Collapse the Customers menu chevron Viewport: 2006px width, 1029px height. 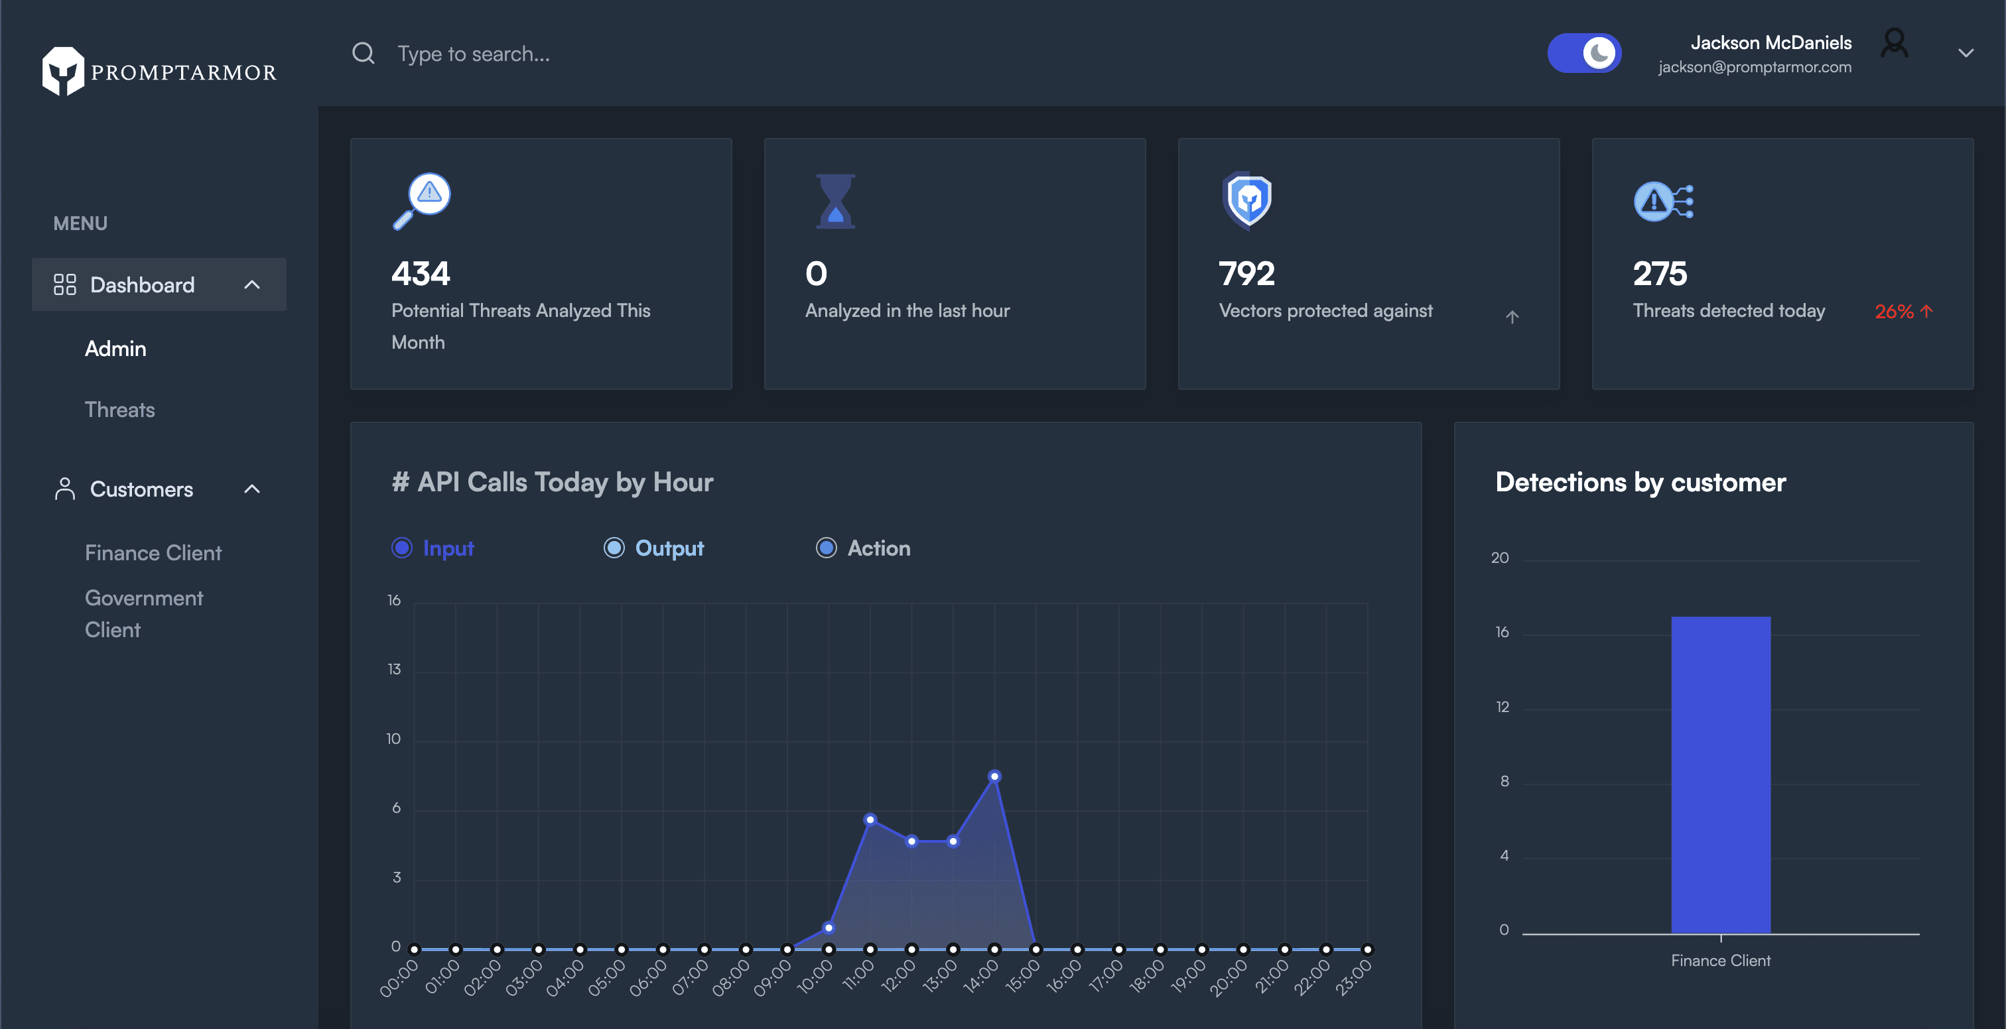pyautogui.click(x=251, y=489)
